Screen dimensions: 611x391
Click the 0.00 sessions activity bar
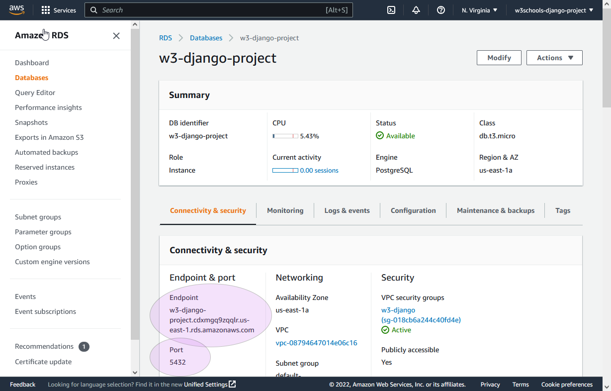285,170
